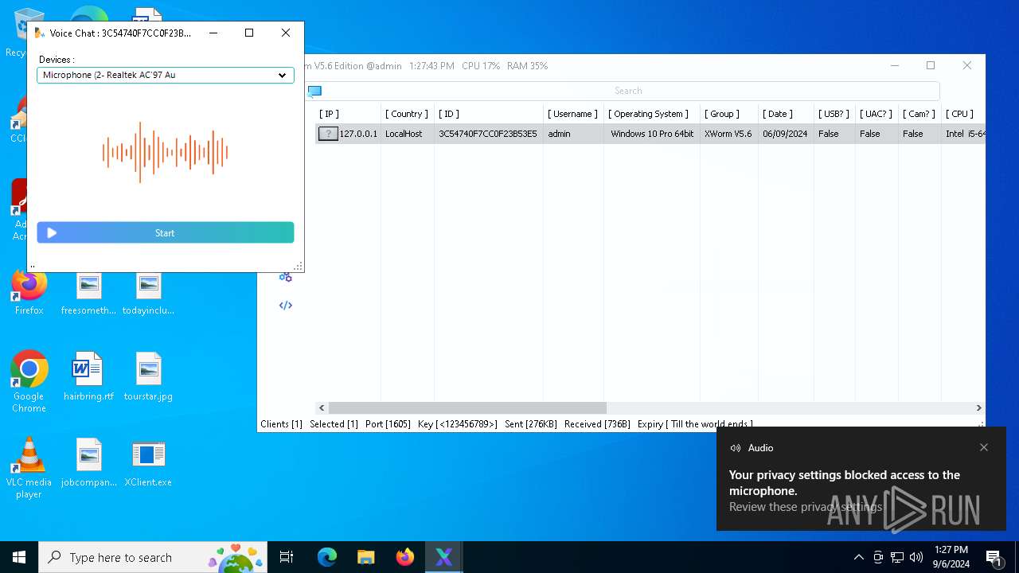Start the voice chat session
Screen dimensions: 1019x573
(x=166, y=232)
